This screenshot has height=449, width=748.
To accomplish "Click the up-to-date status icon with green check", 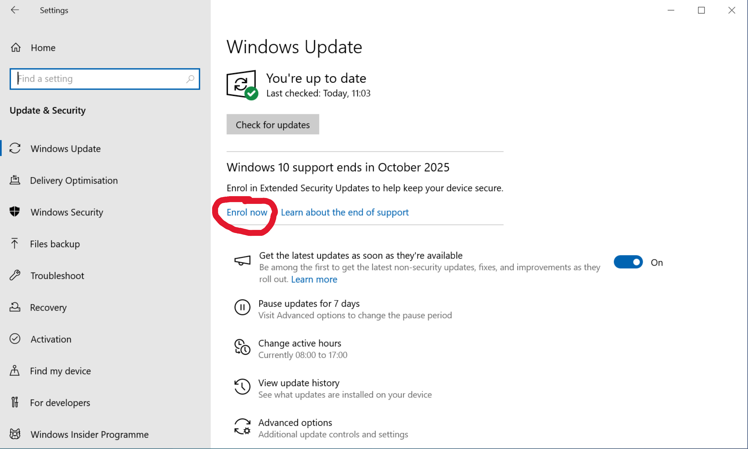I will tap(242, 85).
